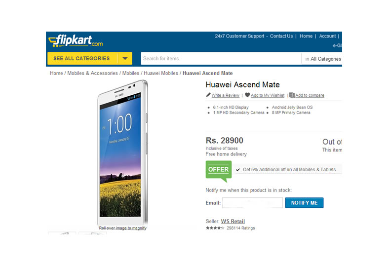Click the Notify Me button
The height and width of the screenshot is (266, 388).
click(x=304, y=203)
